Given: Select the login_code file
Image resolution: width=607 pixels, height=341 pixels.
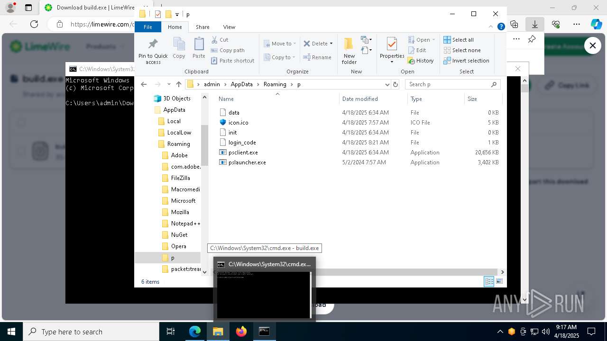Looking at the screenshot, I should 242,143.
